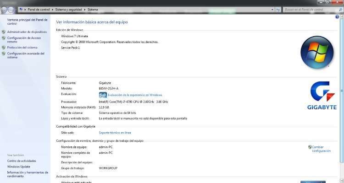Screen dimensions: 344x183
Task: Expand the arrow after 'Sistema y seguridad' breadcrumb
Action: click(84, 9)
